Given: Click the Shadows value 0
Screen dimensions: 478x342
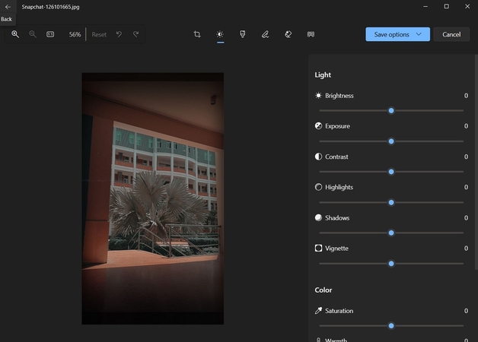Looking at the screenshot, I should click(x=466, y=218).
